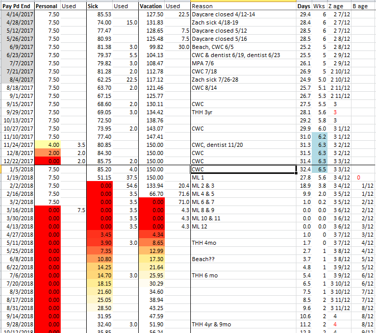
Task: Click the 'Beach, CWC 6/5' reason cell
Action: coord(243,47)
